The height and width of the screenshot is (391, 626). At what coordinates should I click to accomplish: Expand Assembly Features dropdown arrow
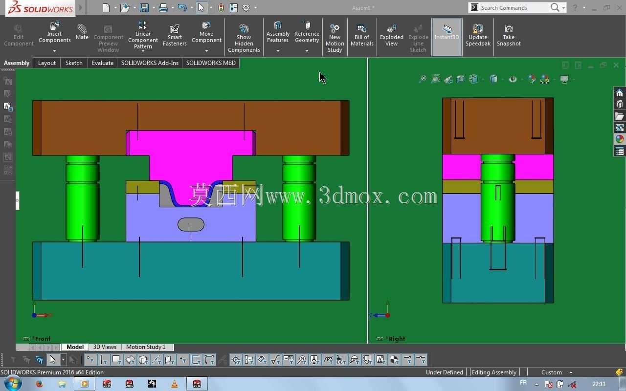pyautogui.click(x=278, y=51)
